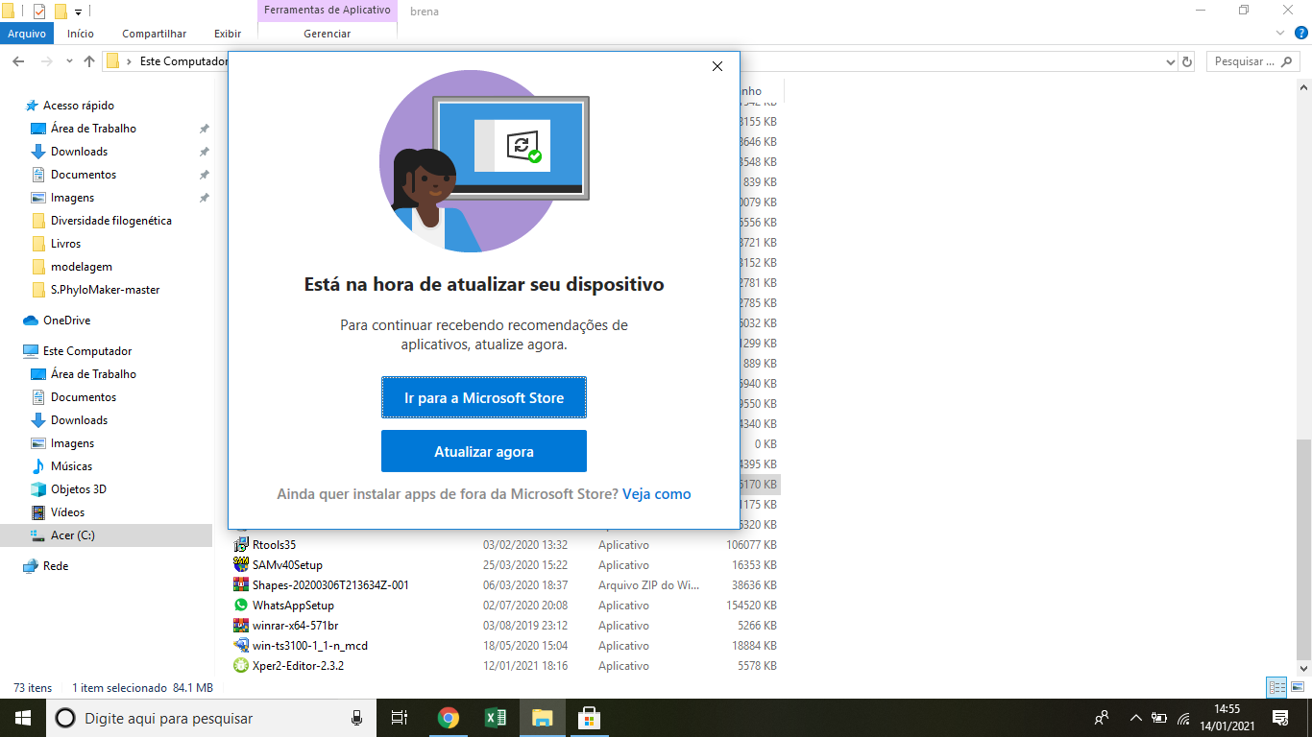1312x737 pixels.
Task: Switch to details view icon in status bar
Action: (1276, 688)
